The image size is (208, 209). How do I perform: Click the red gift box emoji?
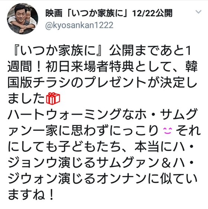point(53,98)
